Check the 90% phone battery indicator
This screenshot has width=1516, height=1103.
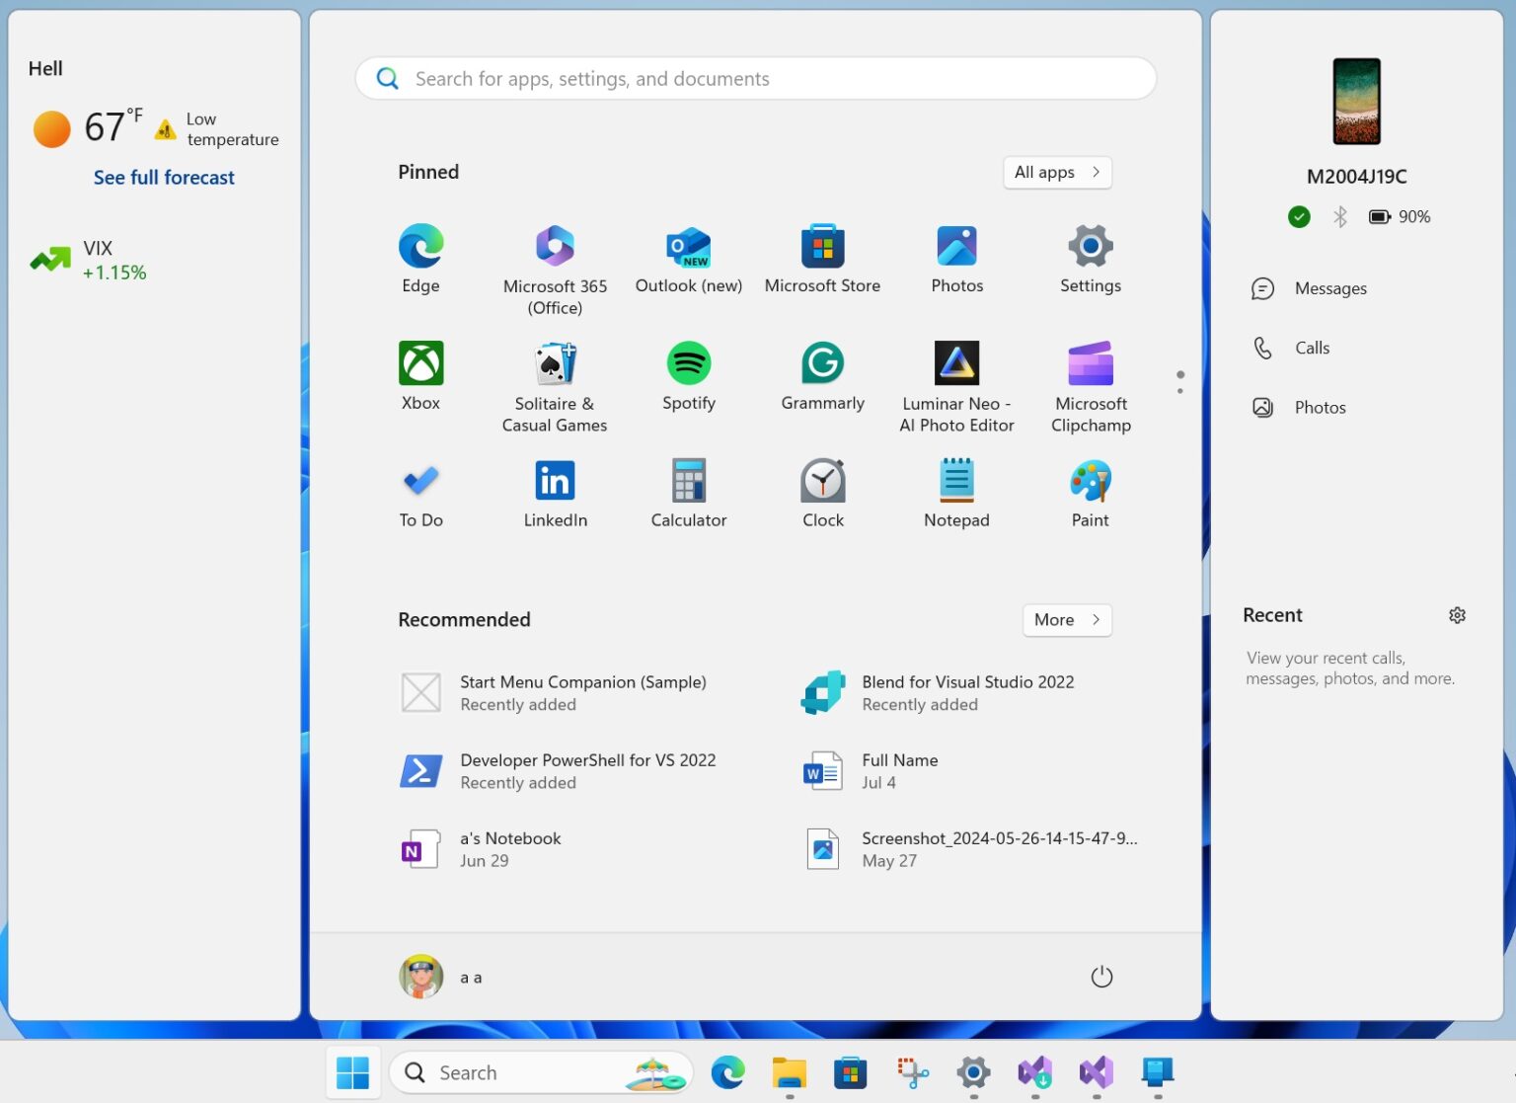tap(1399, 216)
